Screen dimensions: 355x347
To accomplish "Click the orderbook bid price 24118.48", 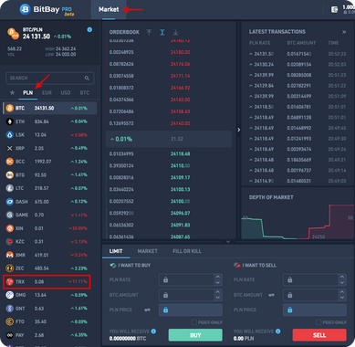I will point(181,153).
